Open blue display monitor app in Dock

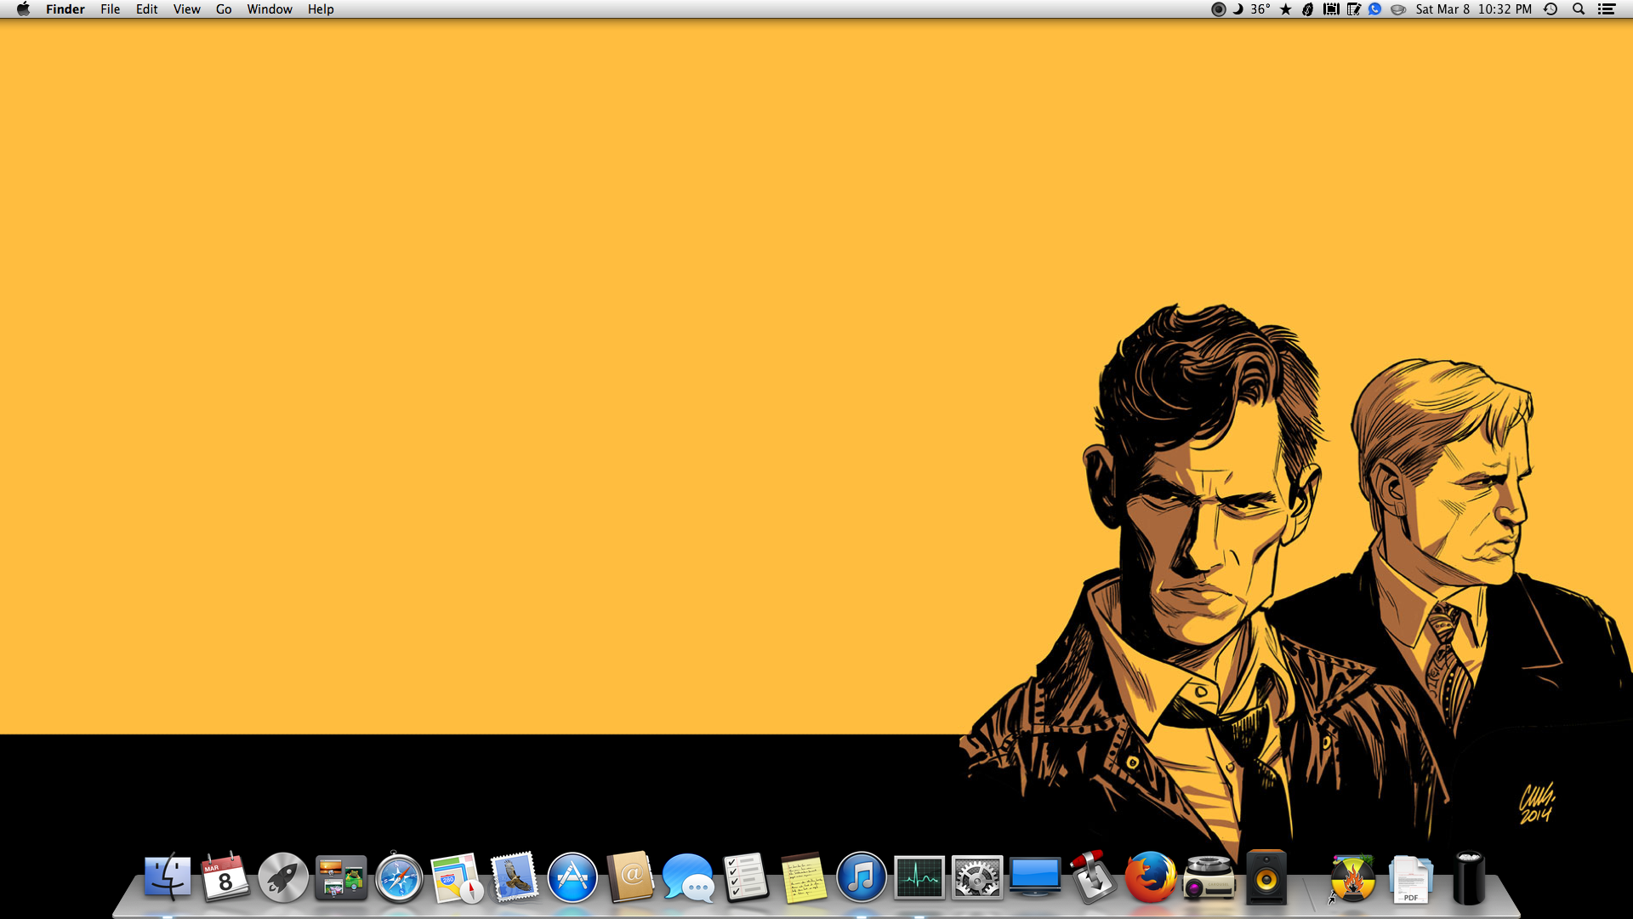pyautogui.click(x=1035, y=878)
